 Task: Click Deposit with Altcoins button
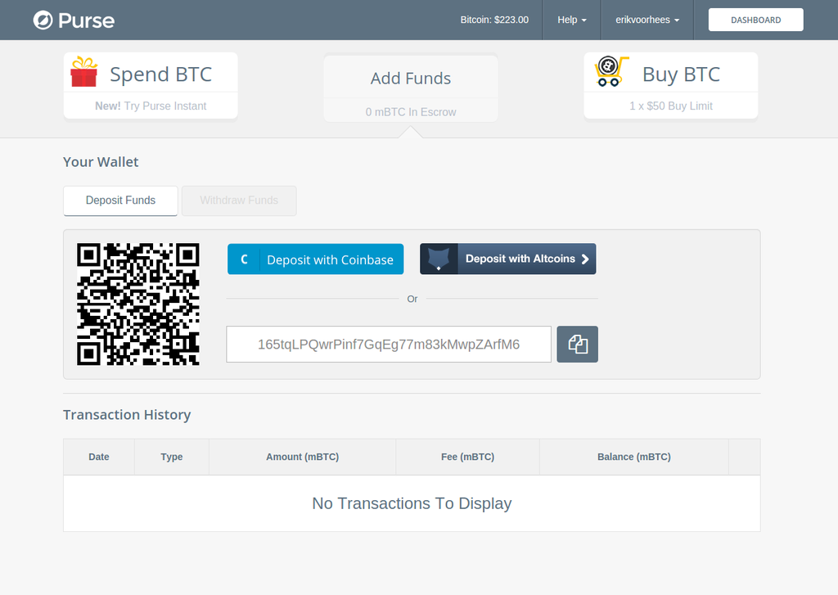click(x=507, y=259)
